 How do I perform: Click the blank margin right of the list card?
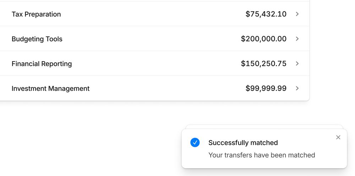coord(332,50)
